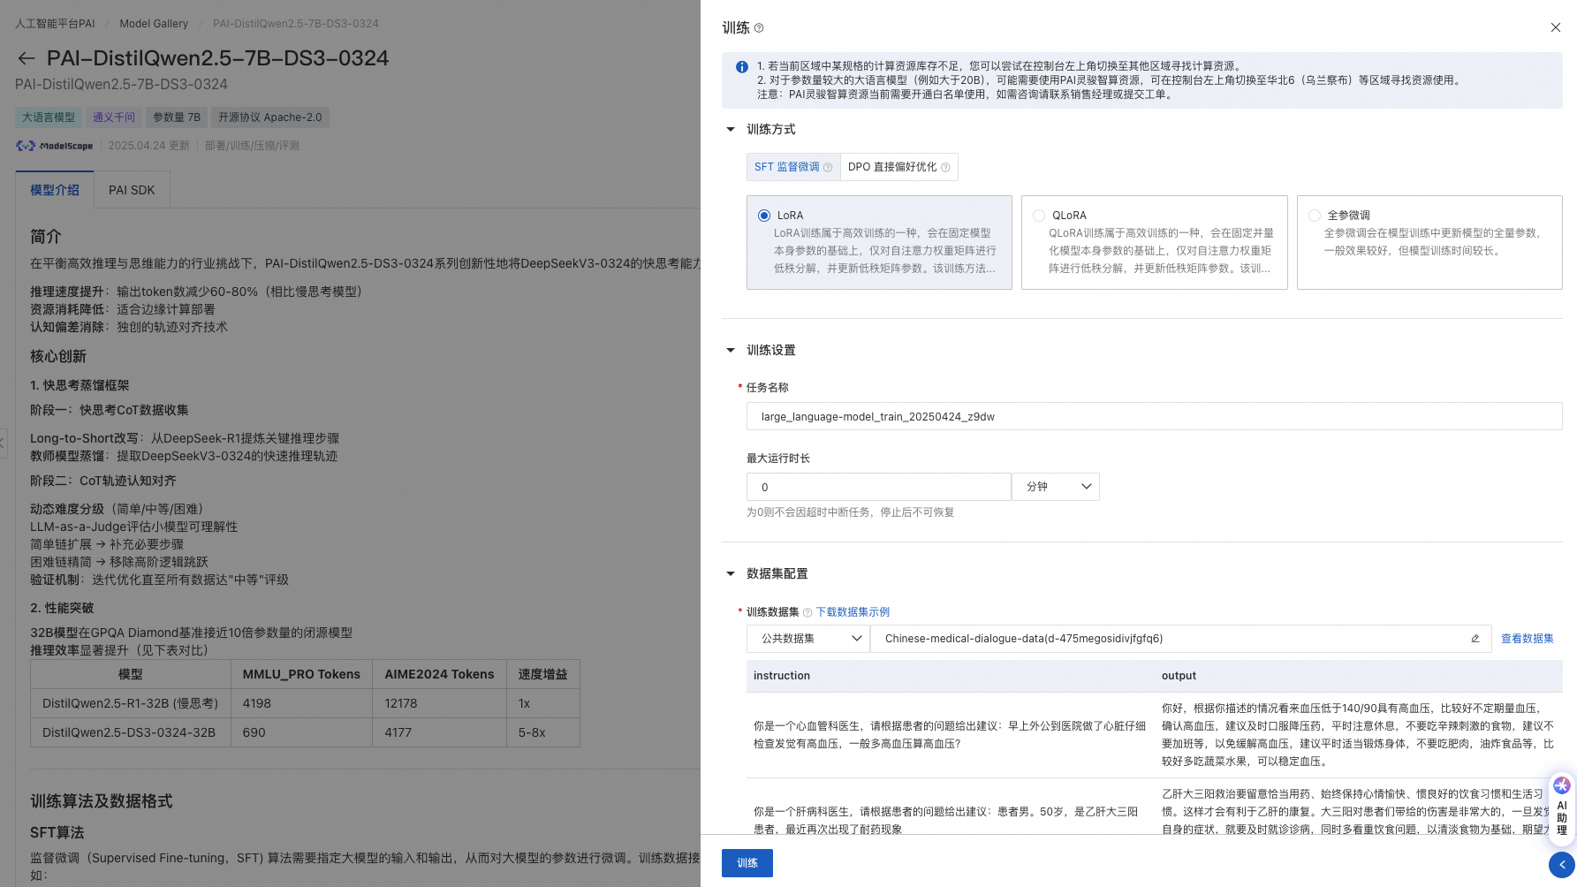Click help icon beside DPO 直接偏好优化

pos(945,167)
